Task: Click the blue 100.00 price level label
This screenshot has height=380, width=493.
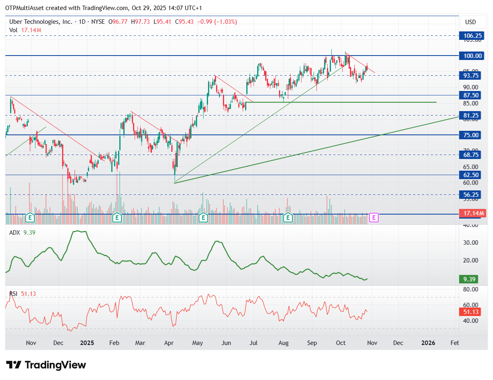Action: pyautogui.click(x=472, y=56)
